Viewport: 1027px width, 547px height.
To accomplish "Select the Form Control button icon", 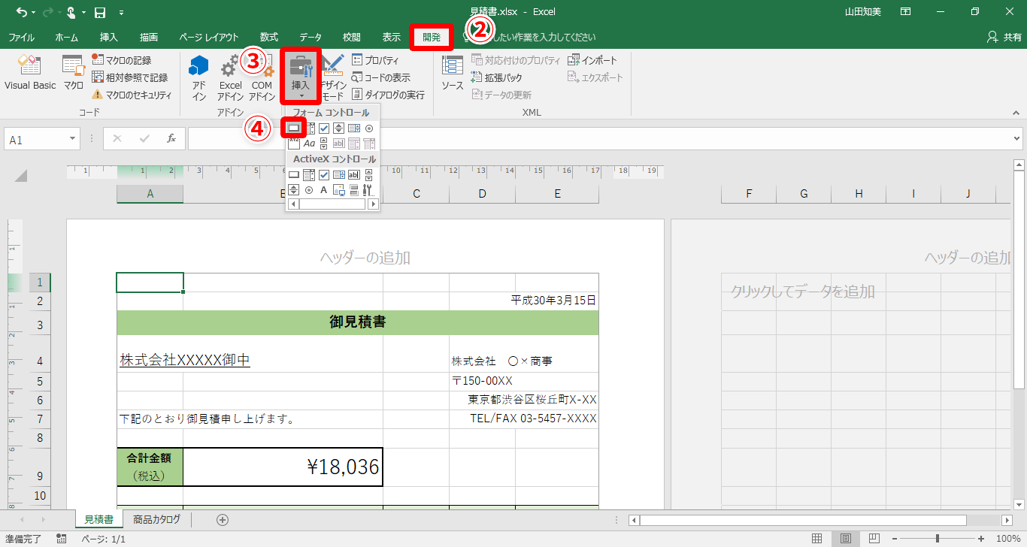I will click(294, 128).
